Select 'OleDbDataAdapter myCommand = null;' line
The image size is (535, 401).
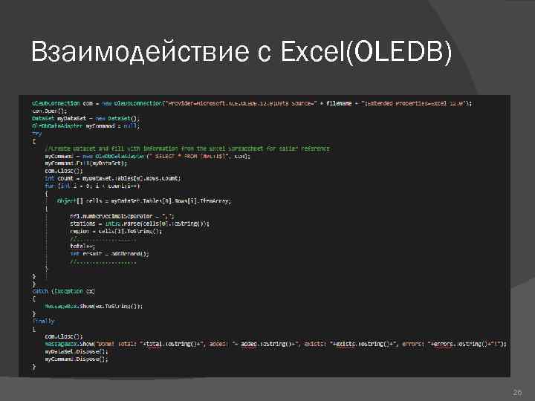coord(85,125)
